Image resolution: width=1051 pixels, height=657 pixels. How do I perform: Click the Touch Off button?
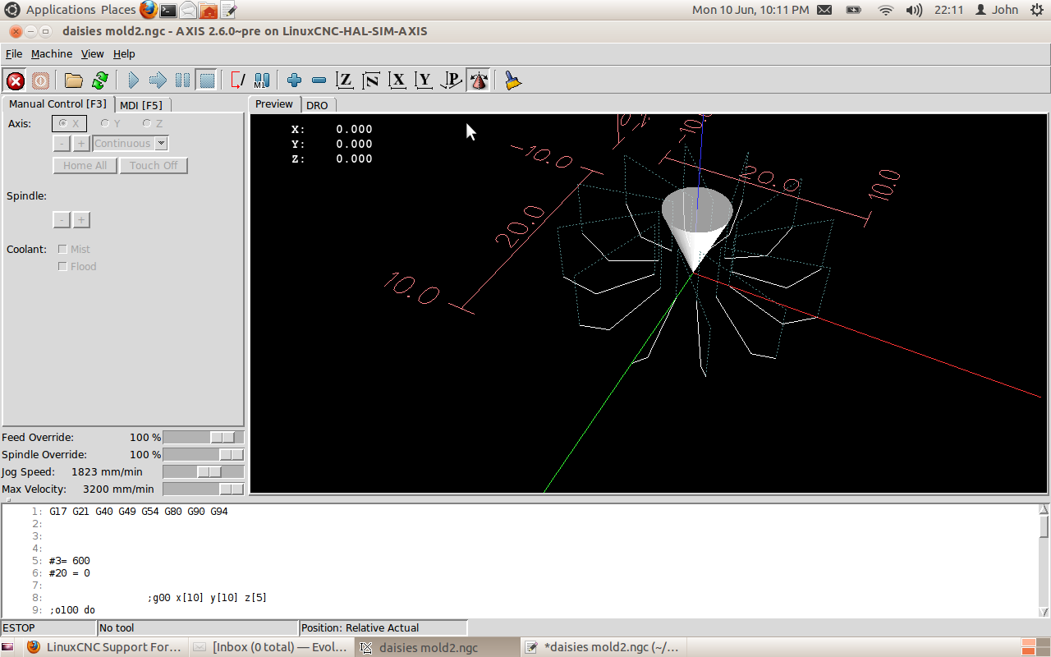[154, 166]
